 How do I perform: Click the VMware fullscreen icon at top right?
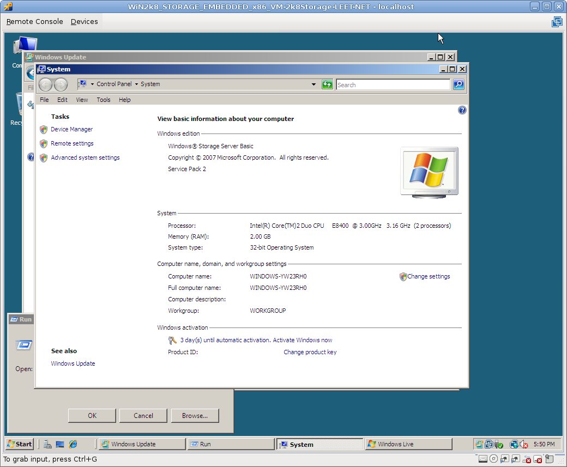[x=557, y=22]
